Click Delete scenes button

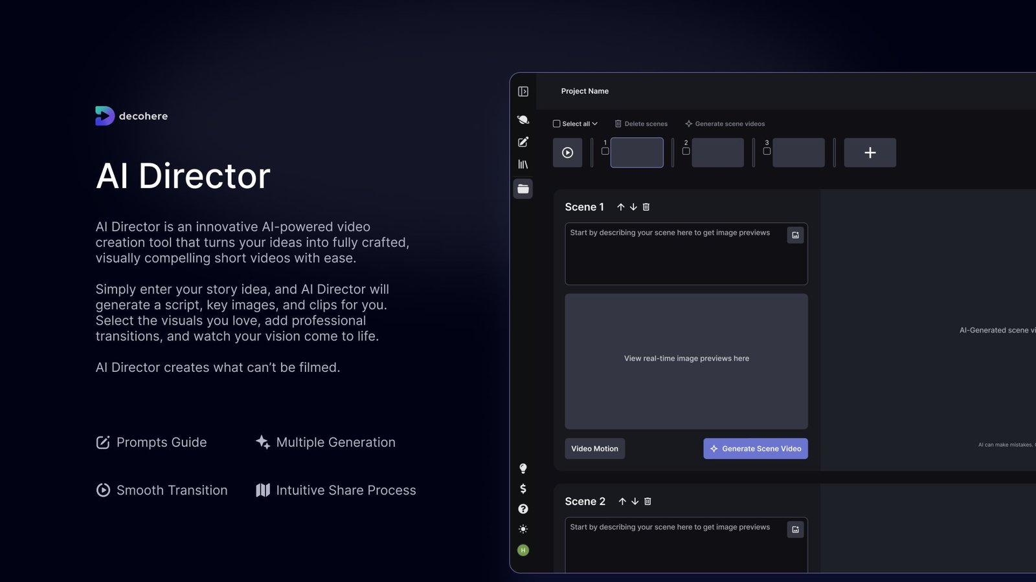click(x=641, y=124)
